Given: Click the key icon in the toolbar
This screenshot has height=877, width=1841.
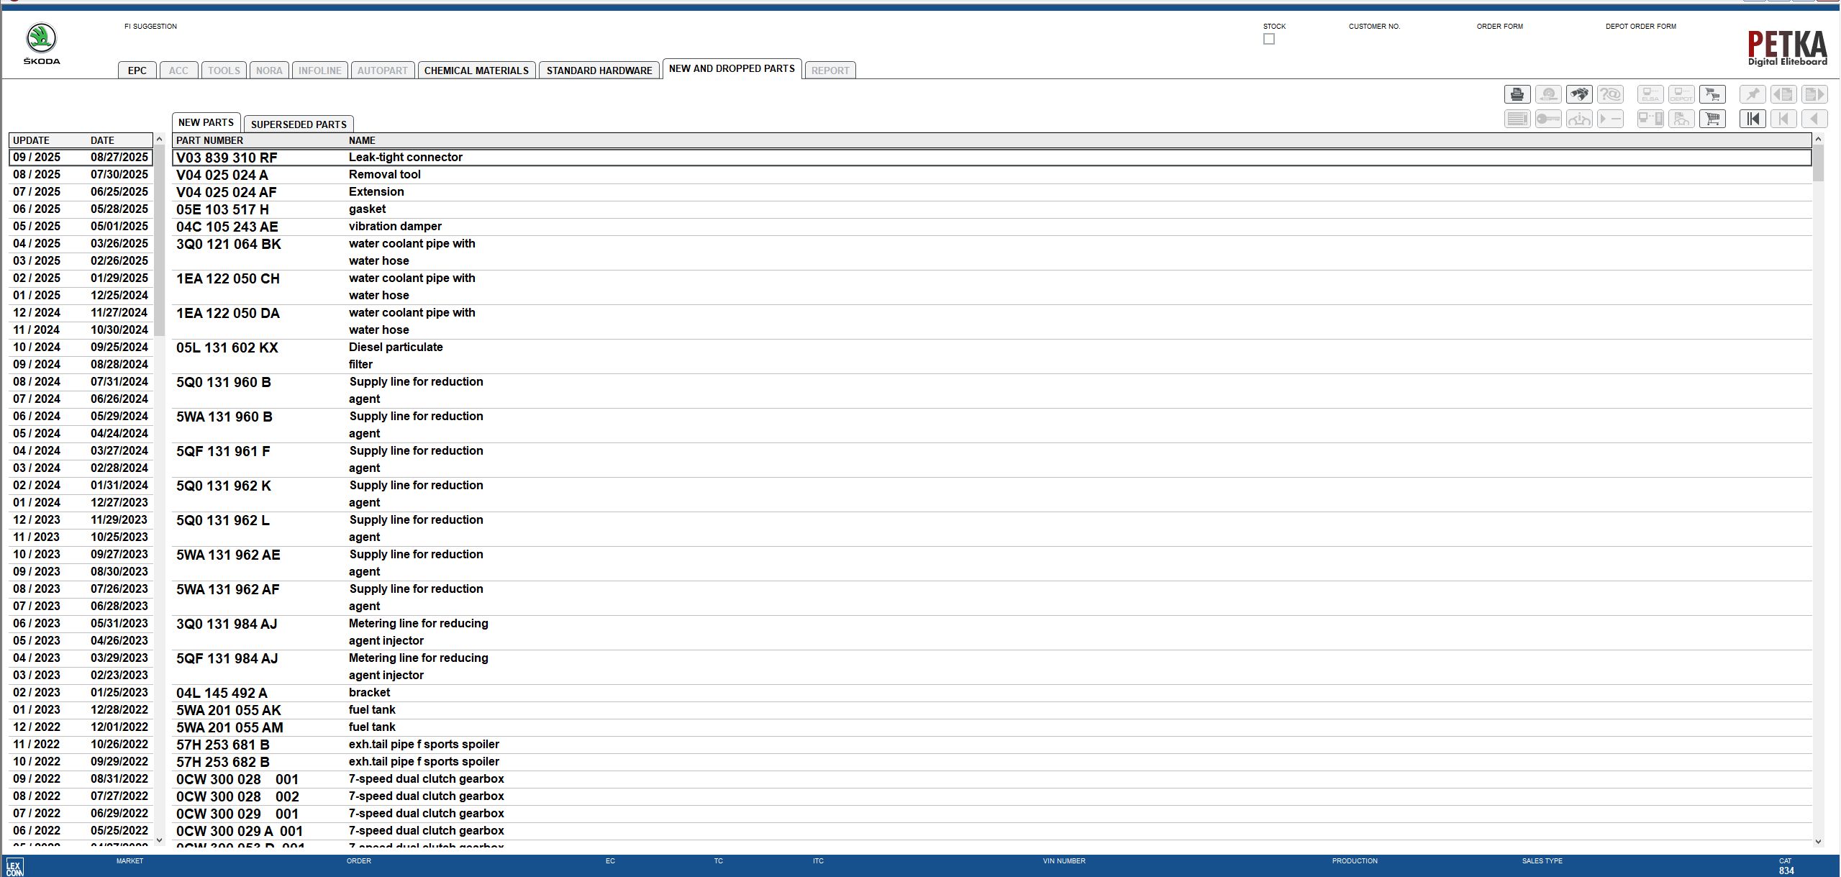Looking at the screenshot, I should click(x=1548, y=119).
